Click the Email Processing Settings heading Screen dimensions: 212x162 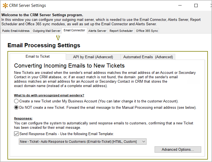[x=44, y=45]
